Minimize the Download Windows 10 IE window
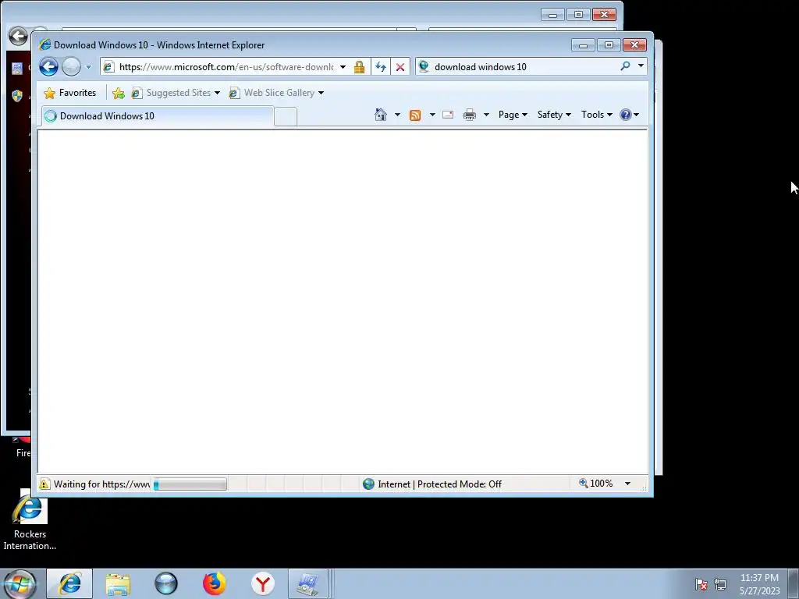Image resolution: width=799 pixels, height=599 pixels. click(584, 45)
